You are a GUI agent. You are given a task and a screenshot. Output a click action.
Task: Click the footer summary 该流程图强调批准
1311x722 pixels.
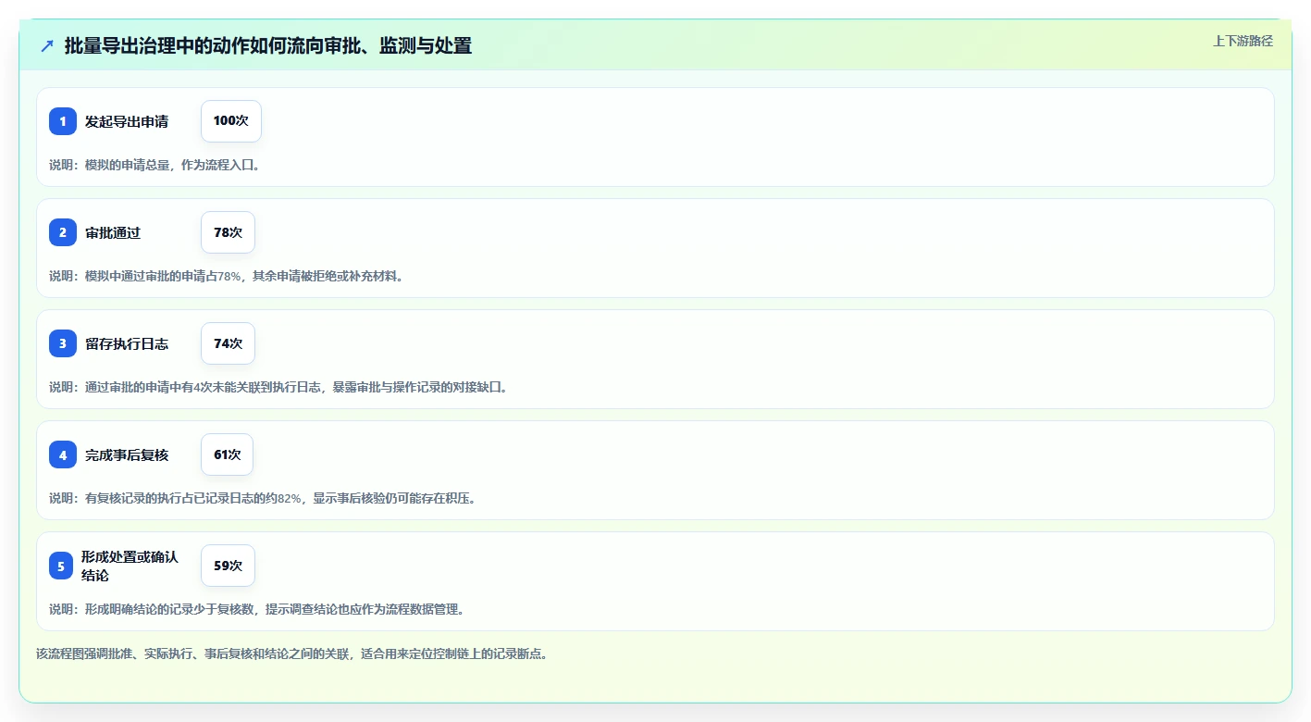[293, 654]
